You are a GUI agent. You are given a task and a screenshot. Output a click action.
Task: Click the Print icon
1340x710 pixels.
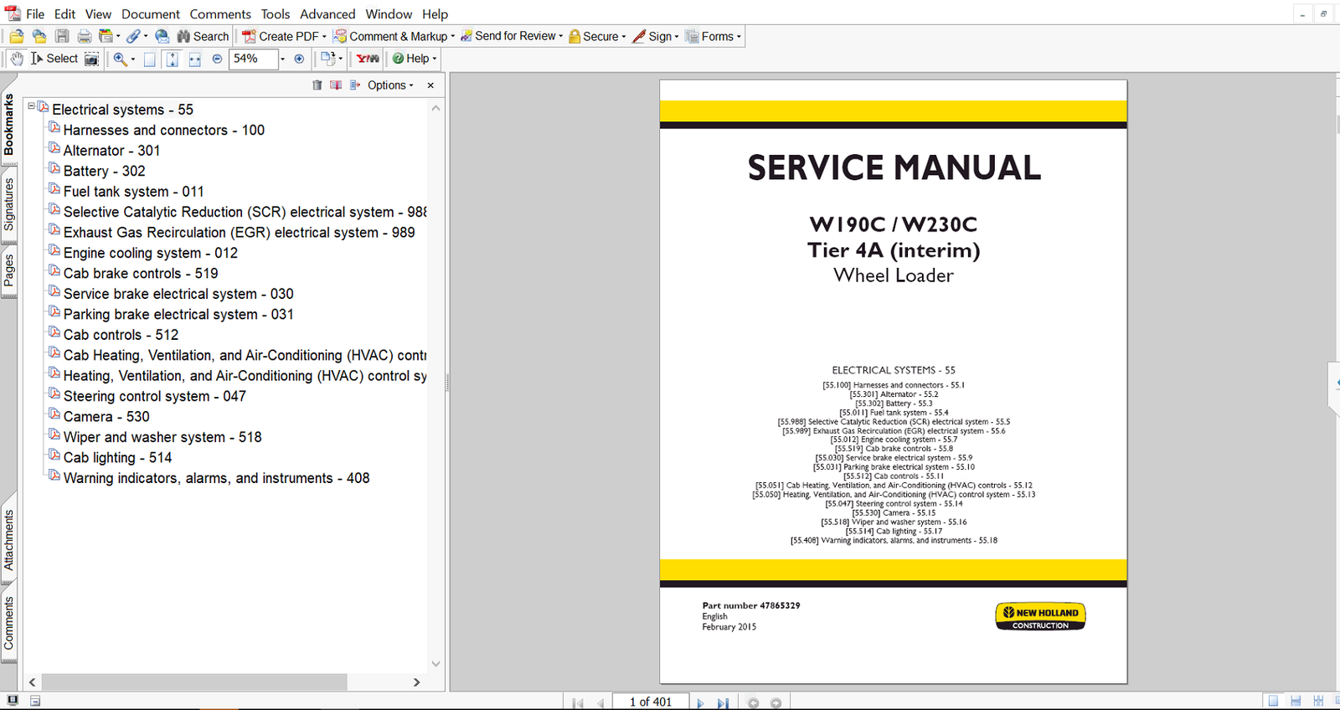[85, 36]
